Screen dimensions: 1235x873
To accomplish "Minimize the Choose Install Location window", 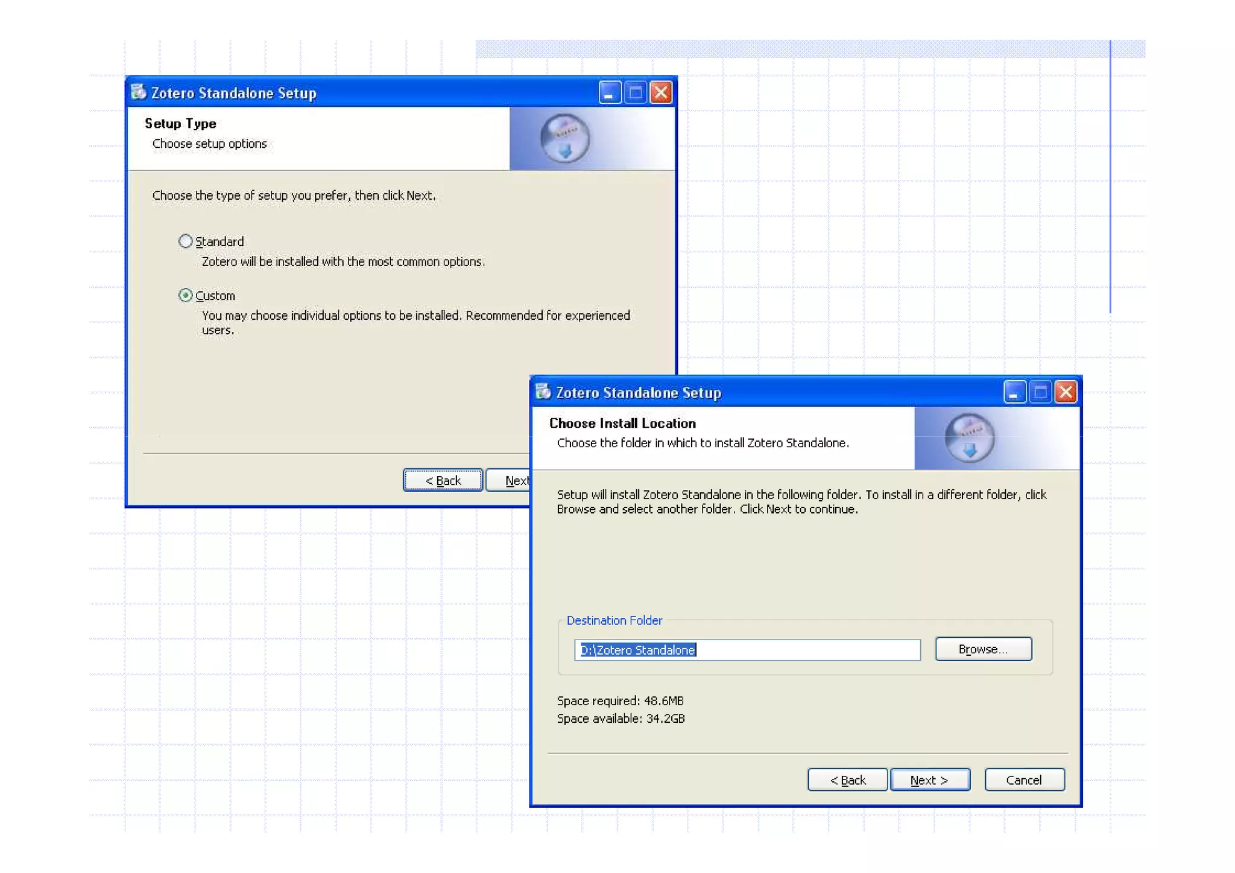I will pos(1014,392).
